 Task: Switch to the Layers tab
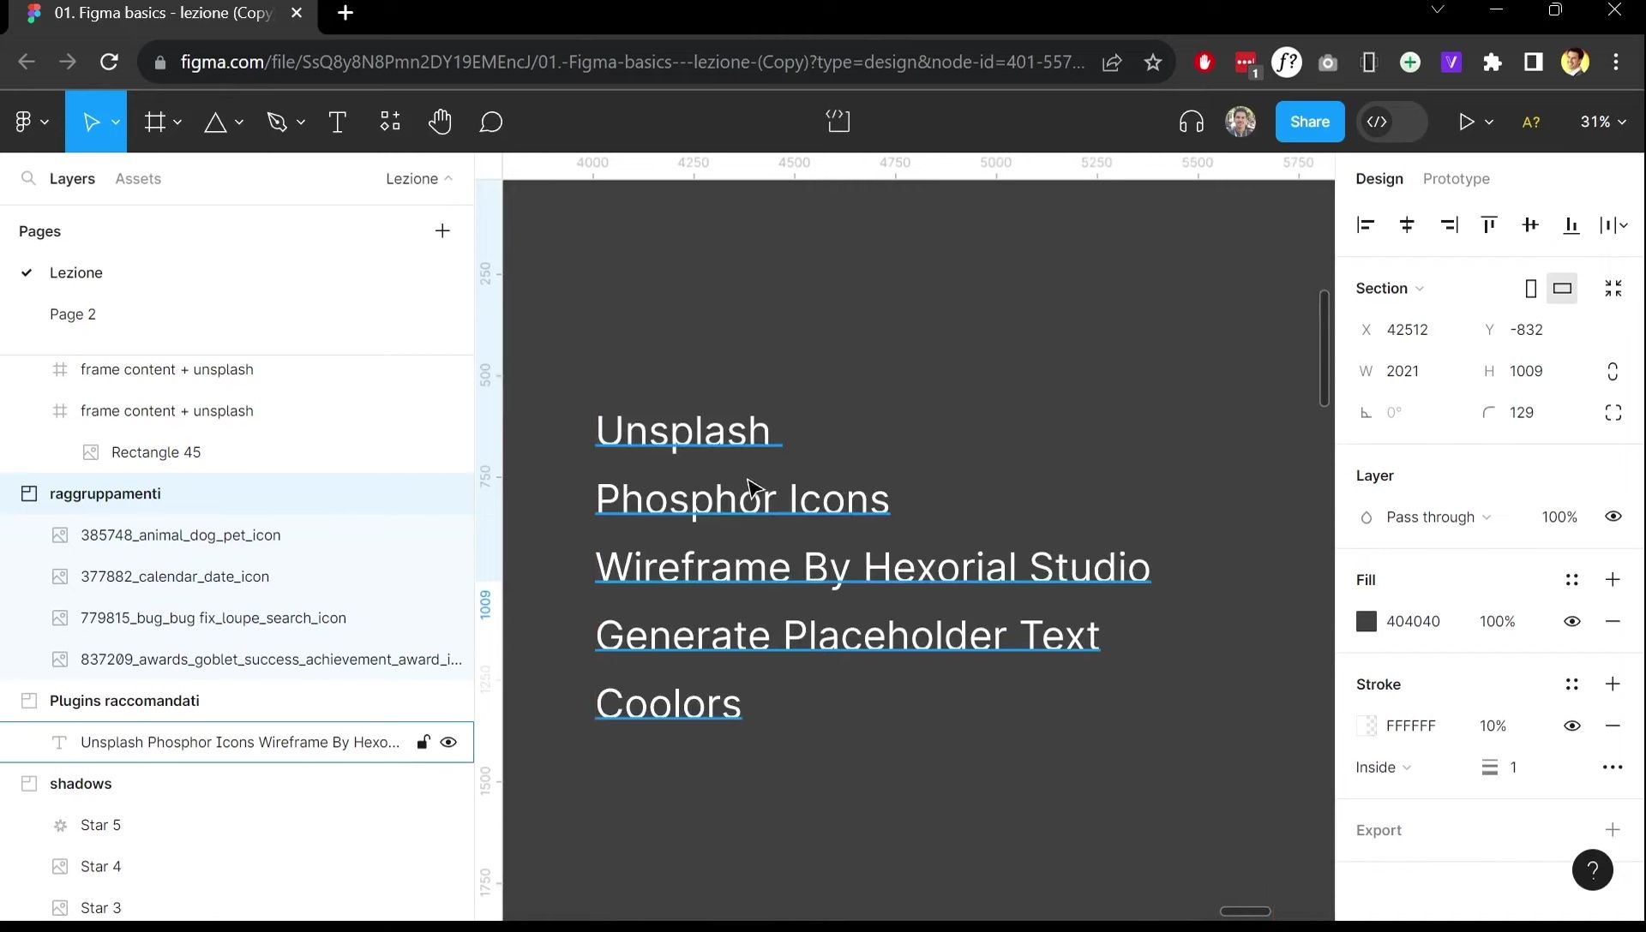(72, 179)
